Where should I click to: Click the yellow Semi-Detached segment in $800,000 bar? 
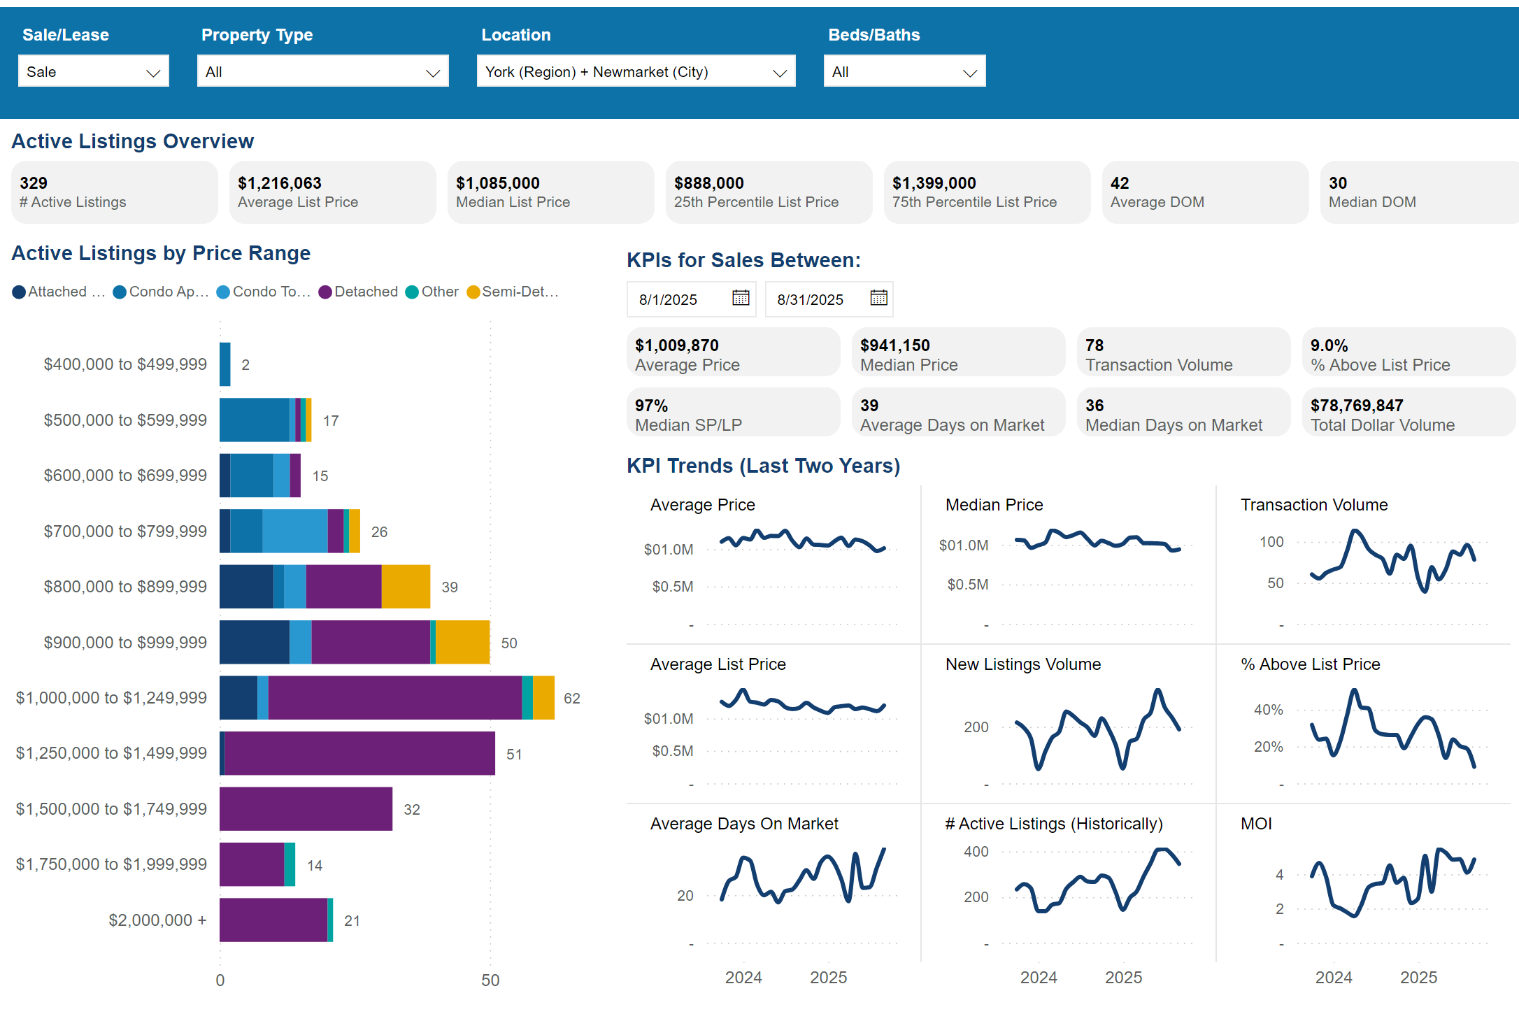[x=406, y=587]
